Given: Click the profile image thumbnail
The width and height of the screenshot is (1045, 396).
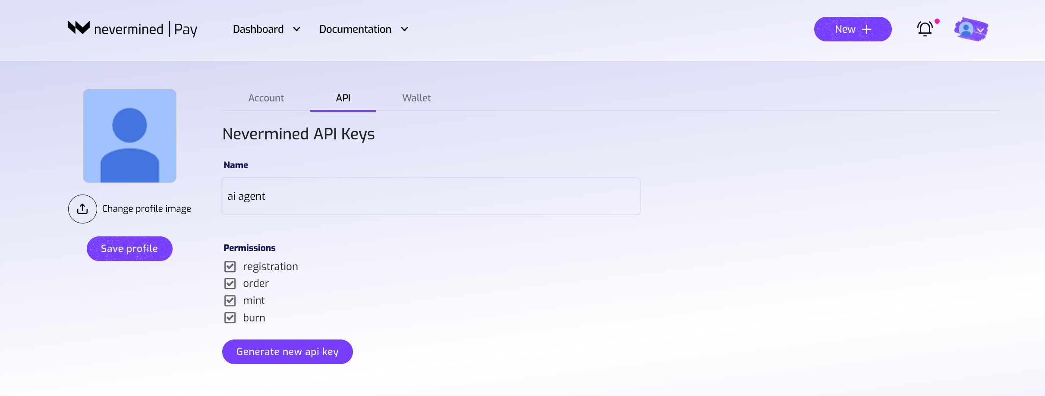Looking at the screenshot, I should click(x=129, y=136).
